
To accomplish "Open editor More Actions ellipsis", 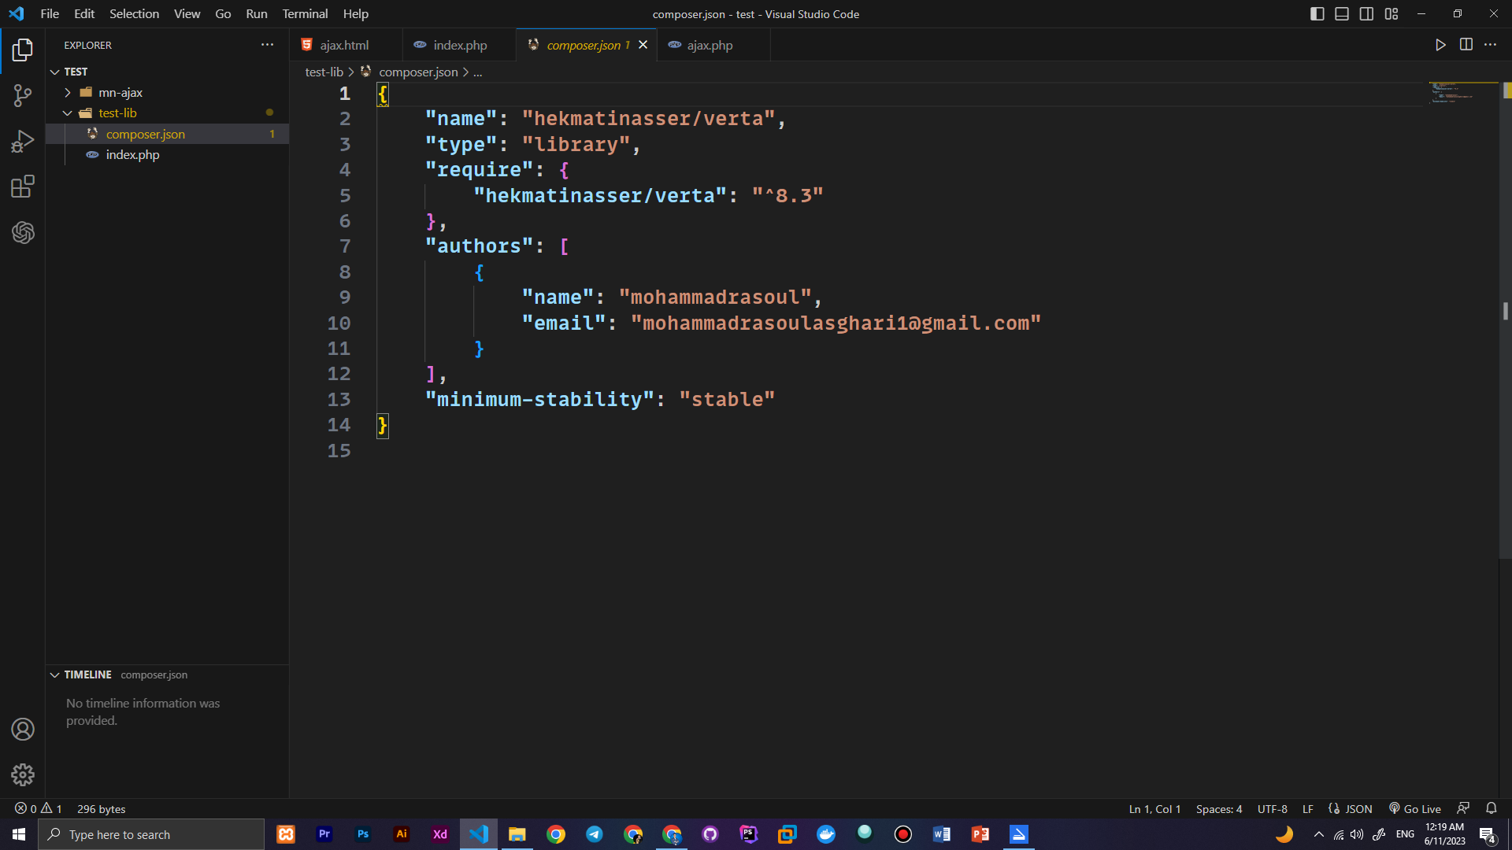I will [x=1490, y=45].
